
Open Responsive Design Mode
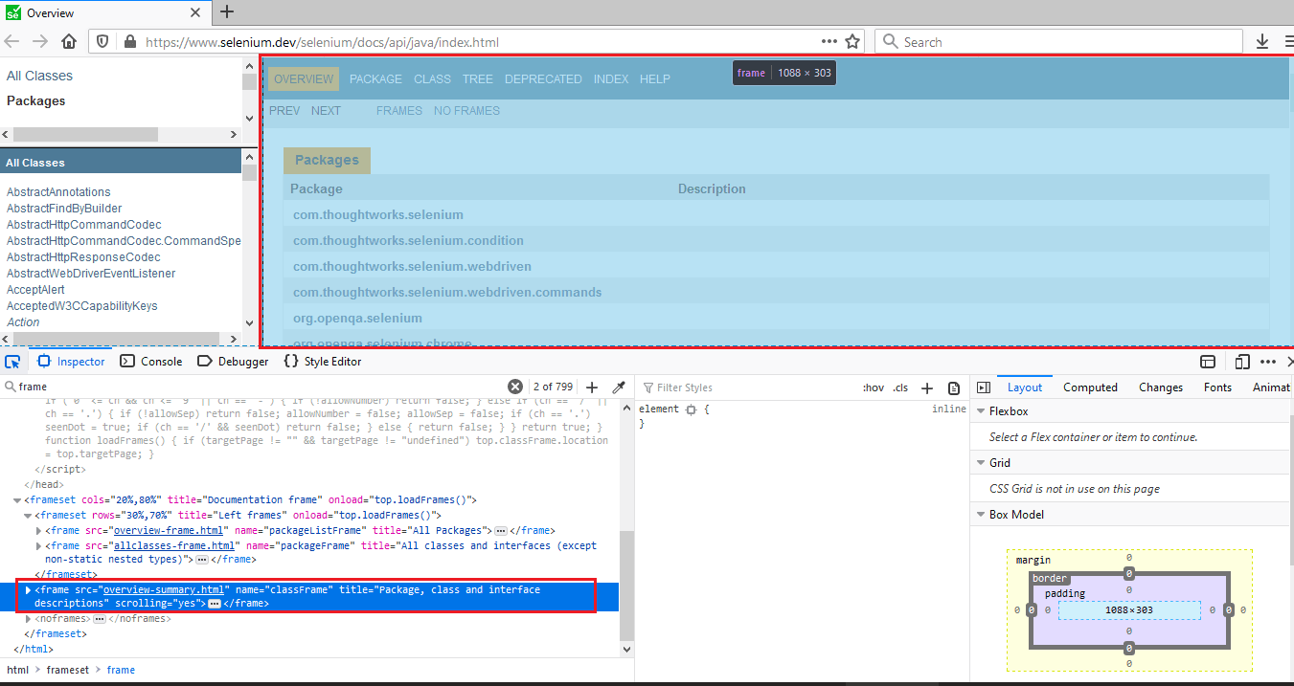pyautogui.click(x=1241, y=361)
